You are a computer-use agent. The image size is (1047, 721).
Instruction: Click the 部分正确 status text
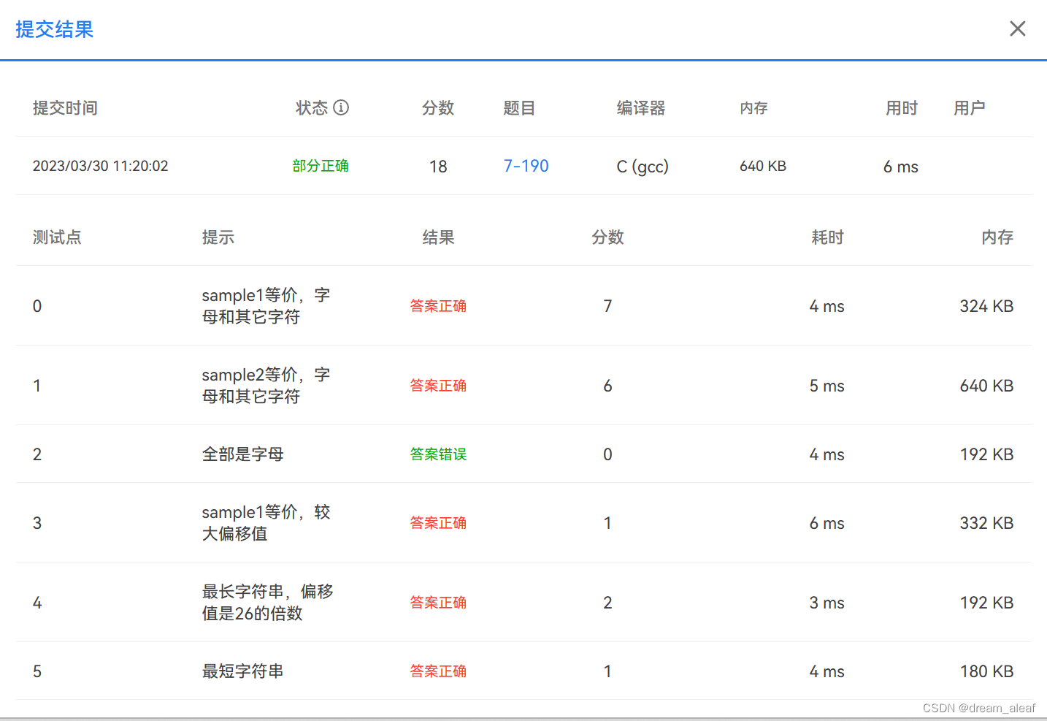(321, 166)
